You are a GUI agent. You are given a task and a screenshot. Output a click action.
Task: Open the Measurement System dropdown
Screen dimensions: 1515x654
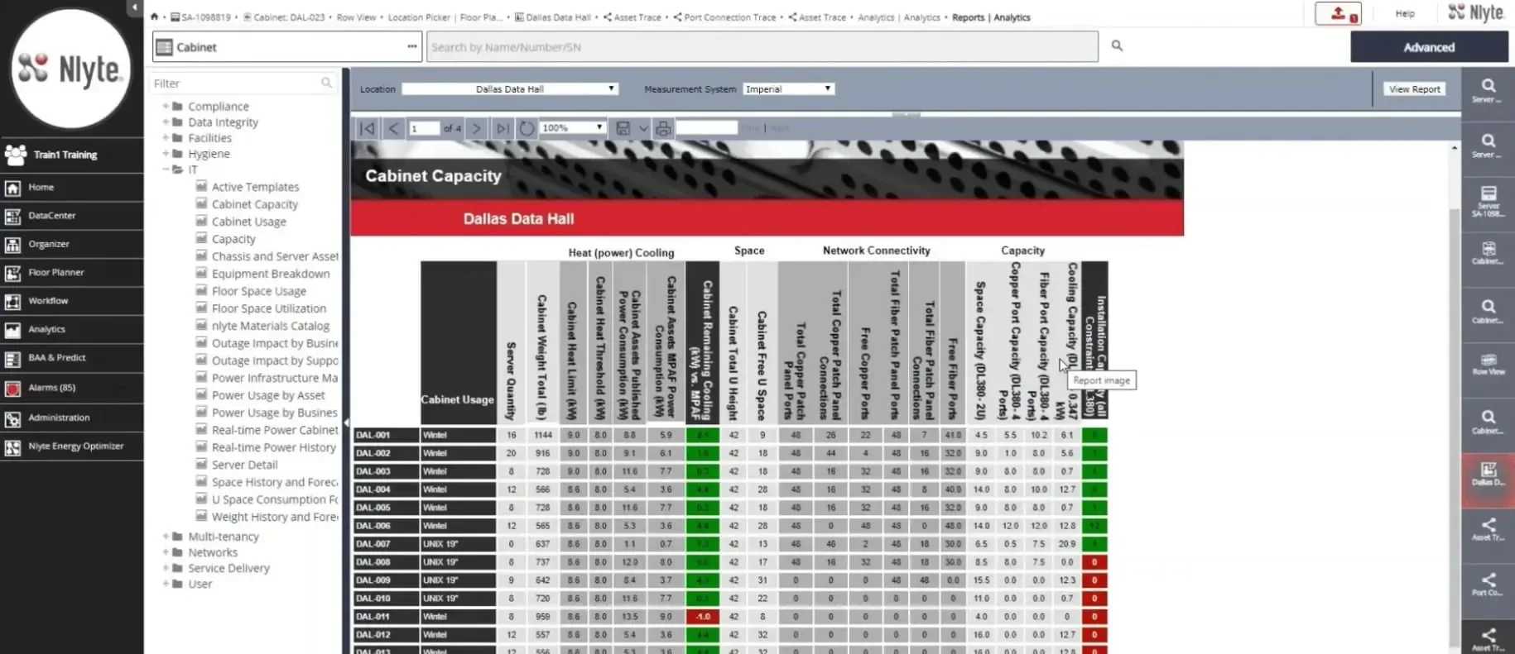point(788,88)
